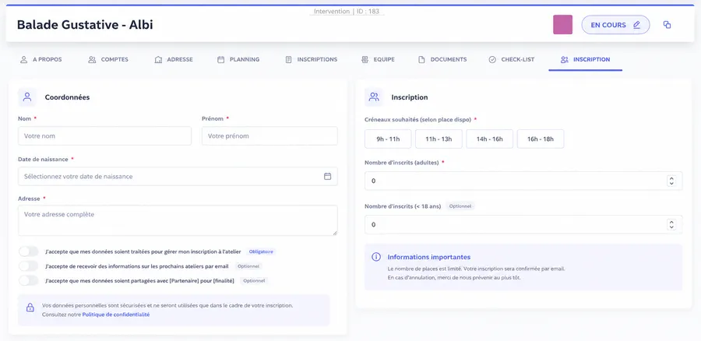Open the A PROPOS tab

41,59
